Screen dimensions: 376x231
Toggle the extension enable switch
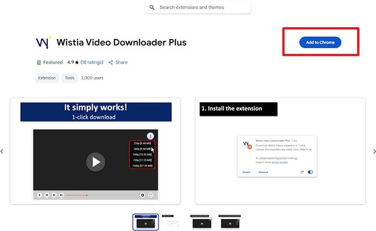click(310, 172)
